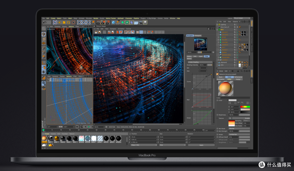This screenshot has width=294, height=171.
Task: Add a light bulb object
Action: pyautogui.click(x=145, y=23)
